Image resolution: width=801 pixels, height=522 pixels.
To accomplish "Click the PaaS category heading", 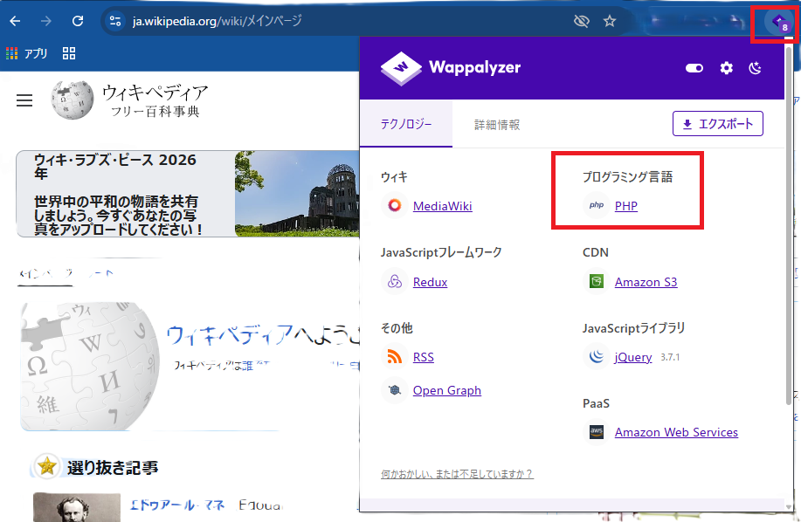I will 596,403.
